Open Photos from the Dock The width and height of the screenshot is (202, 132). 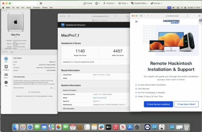pos(59,127)
